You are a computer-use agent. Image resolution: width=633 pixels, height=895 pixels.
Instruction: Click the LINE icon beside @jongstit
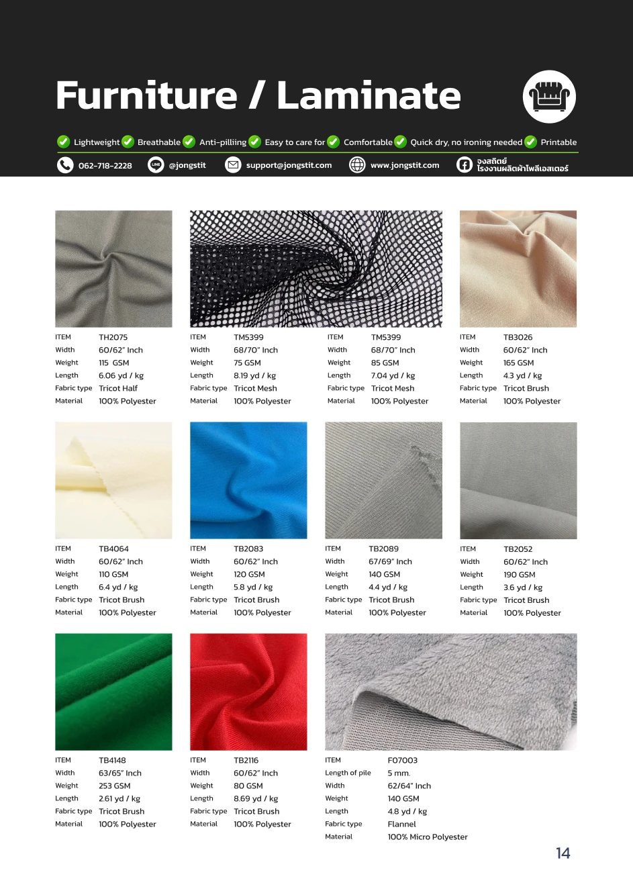(x=156, y=165)
